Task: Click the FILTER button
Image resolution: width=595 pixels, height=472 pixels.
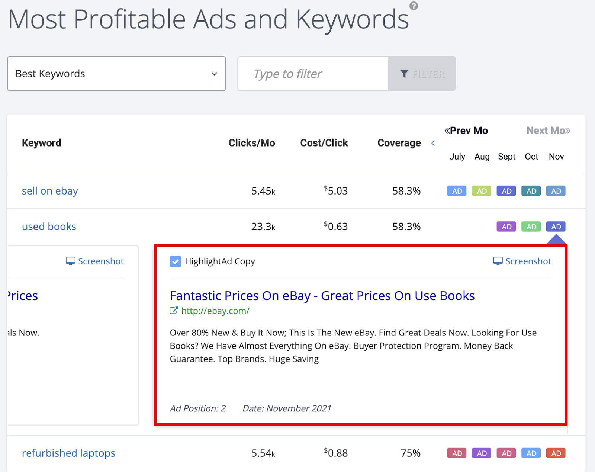Action: pos(422,74)
